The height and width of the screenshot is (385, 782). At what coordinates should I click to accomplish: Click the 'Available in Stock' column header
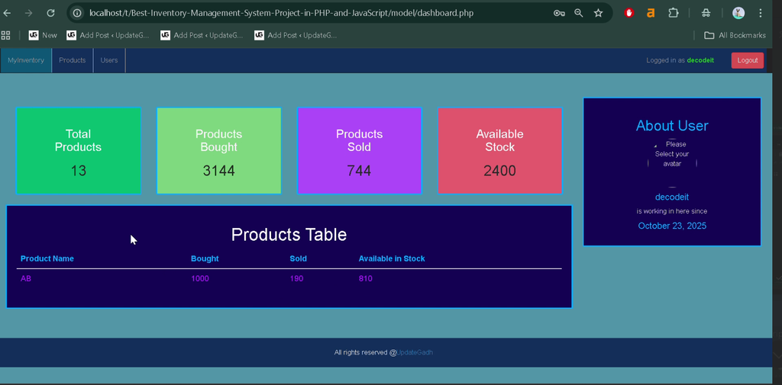click(x=392, y=258)
